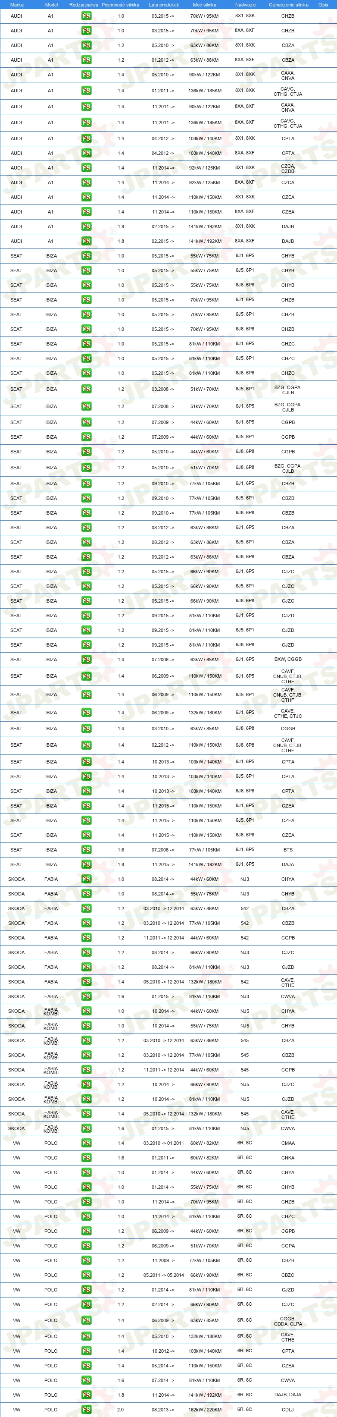Select the '11.2009 ->' production date cell
The image size is (337, 1417).
(x=163, y=1260)
